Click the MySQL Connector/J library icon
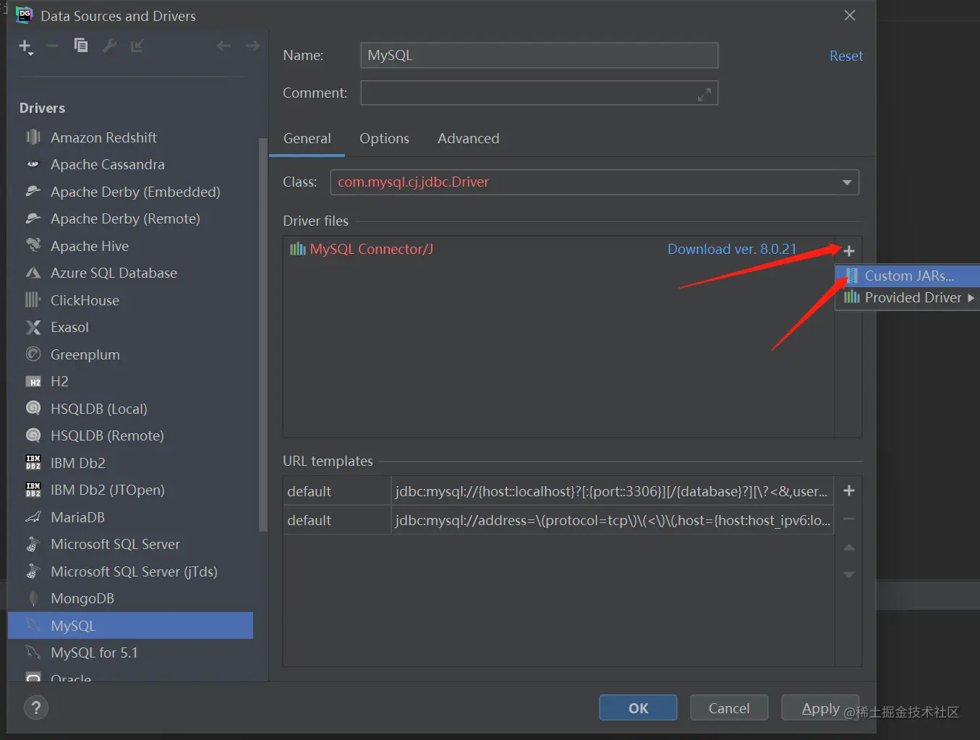980x740 pixels. (x=297, y=250)
